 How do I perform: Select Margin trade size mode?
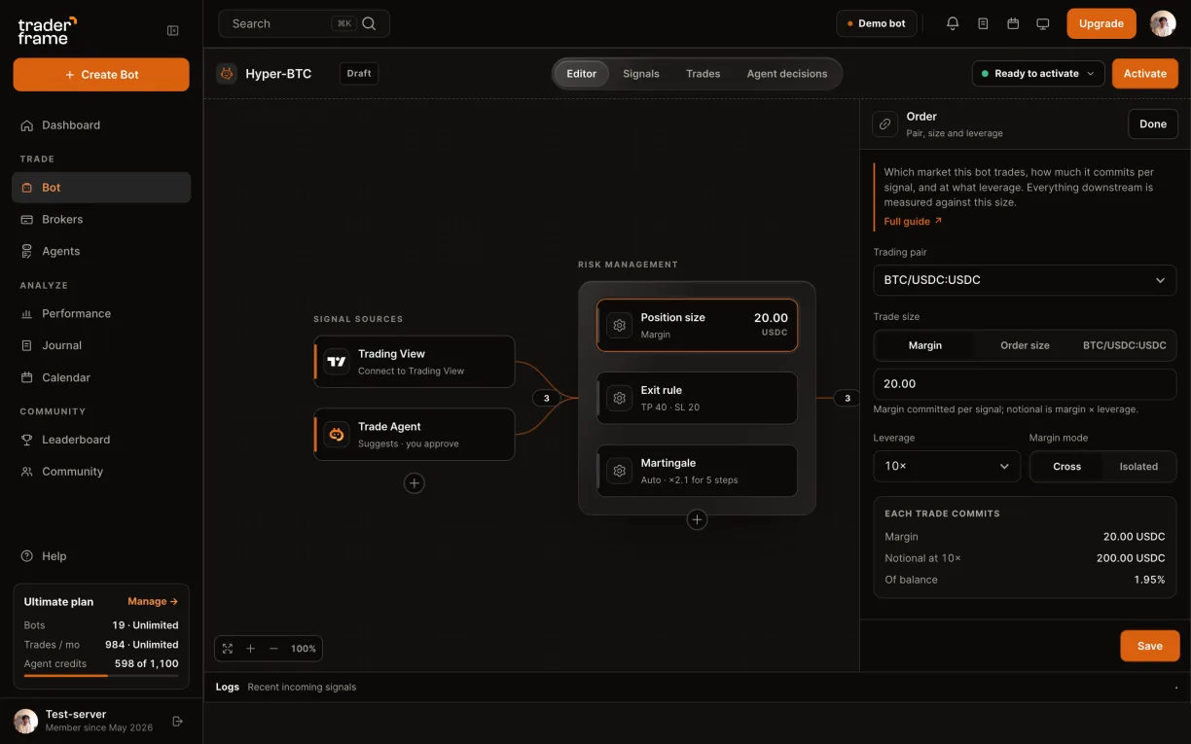[x=925, y=345]
